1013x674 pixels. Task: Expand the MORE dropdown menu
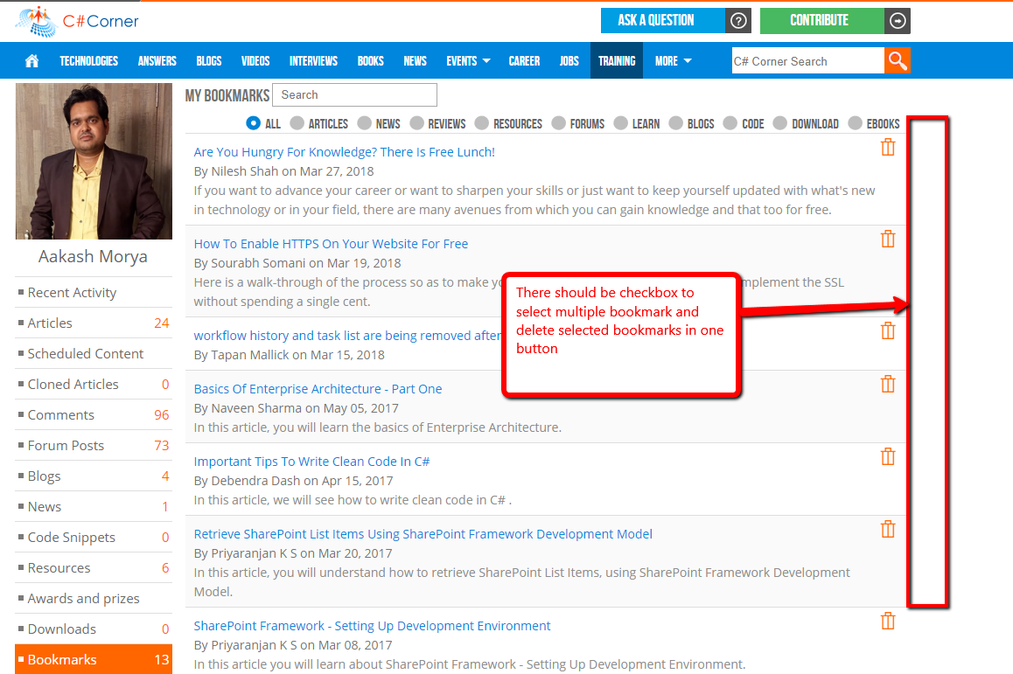click(x=673, y=60)
